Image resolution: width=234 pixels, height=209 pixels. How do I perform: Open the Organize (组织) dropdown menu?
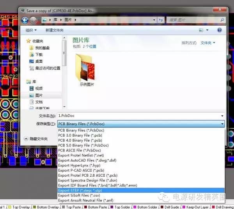point(31,30)
